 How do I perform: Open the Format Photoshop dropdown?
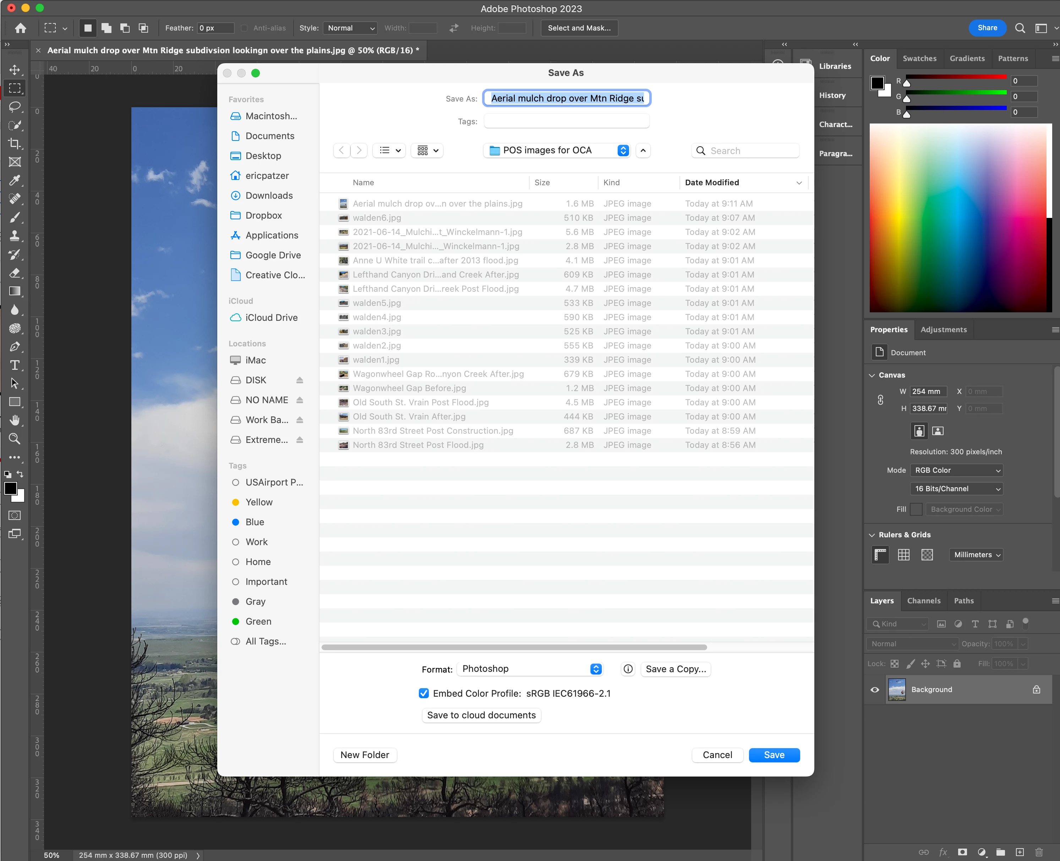530,669
